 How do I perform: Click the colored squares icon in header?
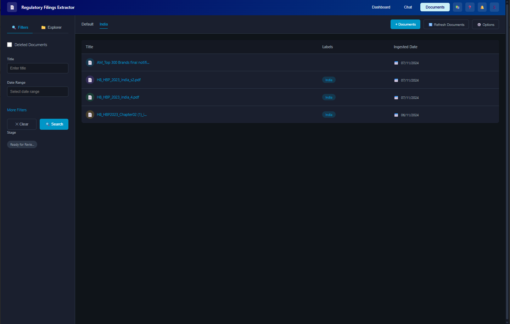coord(458,7)
